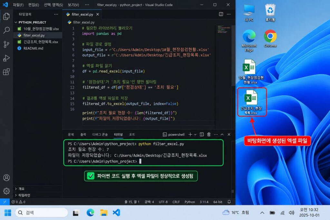Split the editor to the right
Viewport: 330px width, 220px height.
221,14
